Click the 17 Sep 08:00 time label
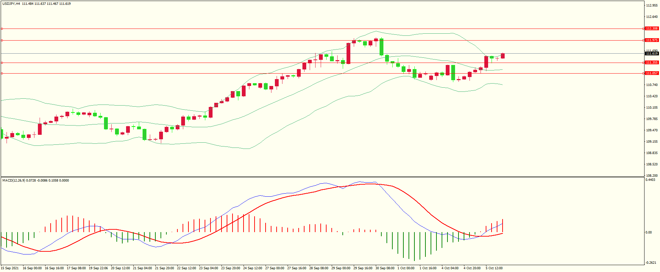Viewport: 660px width, 272px height. tap(76, 268)
